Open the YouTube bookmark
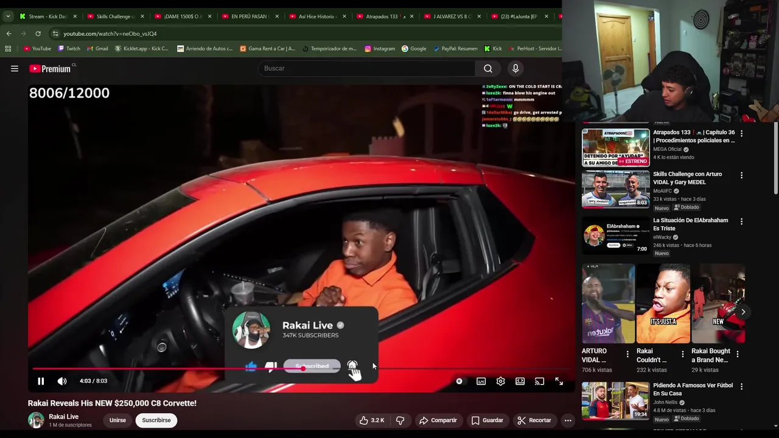This screenshot has width=779, height=438. [x=37, y=49]
